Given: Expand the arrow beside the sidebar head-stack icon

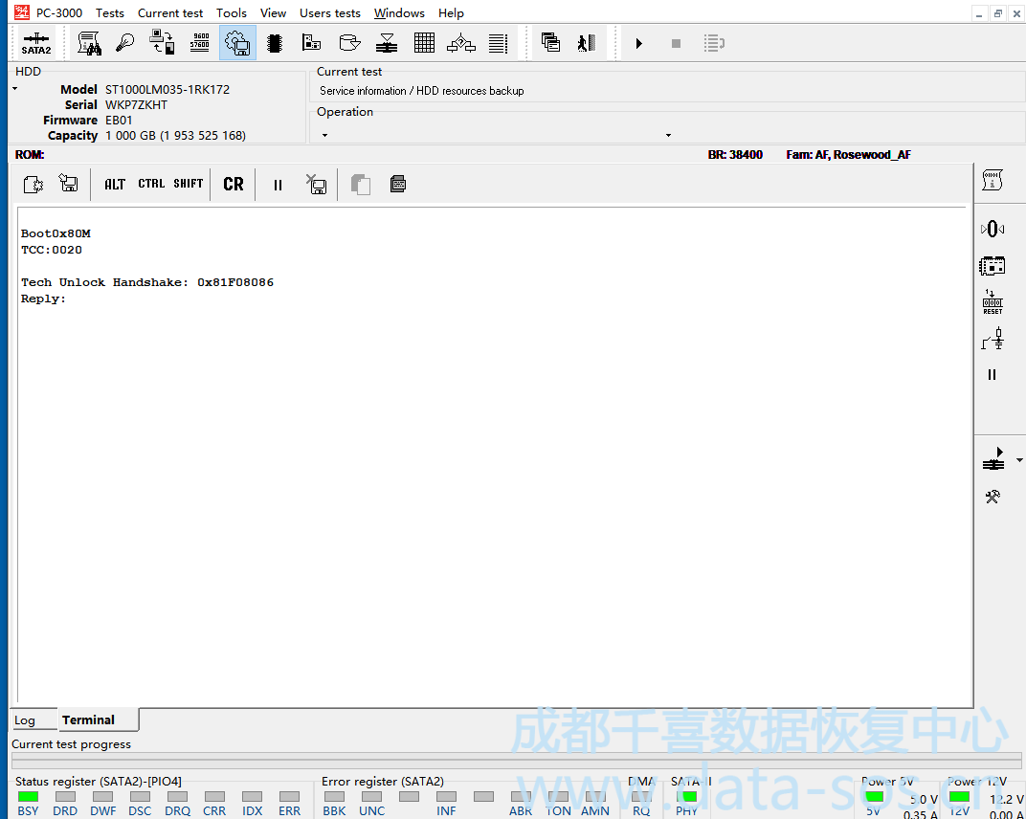Looking at the screenshot, I should click(1018, 461).
